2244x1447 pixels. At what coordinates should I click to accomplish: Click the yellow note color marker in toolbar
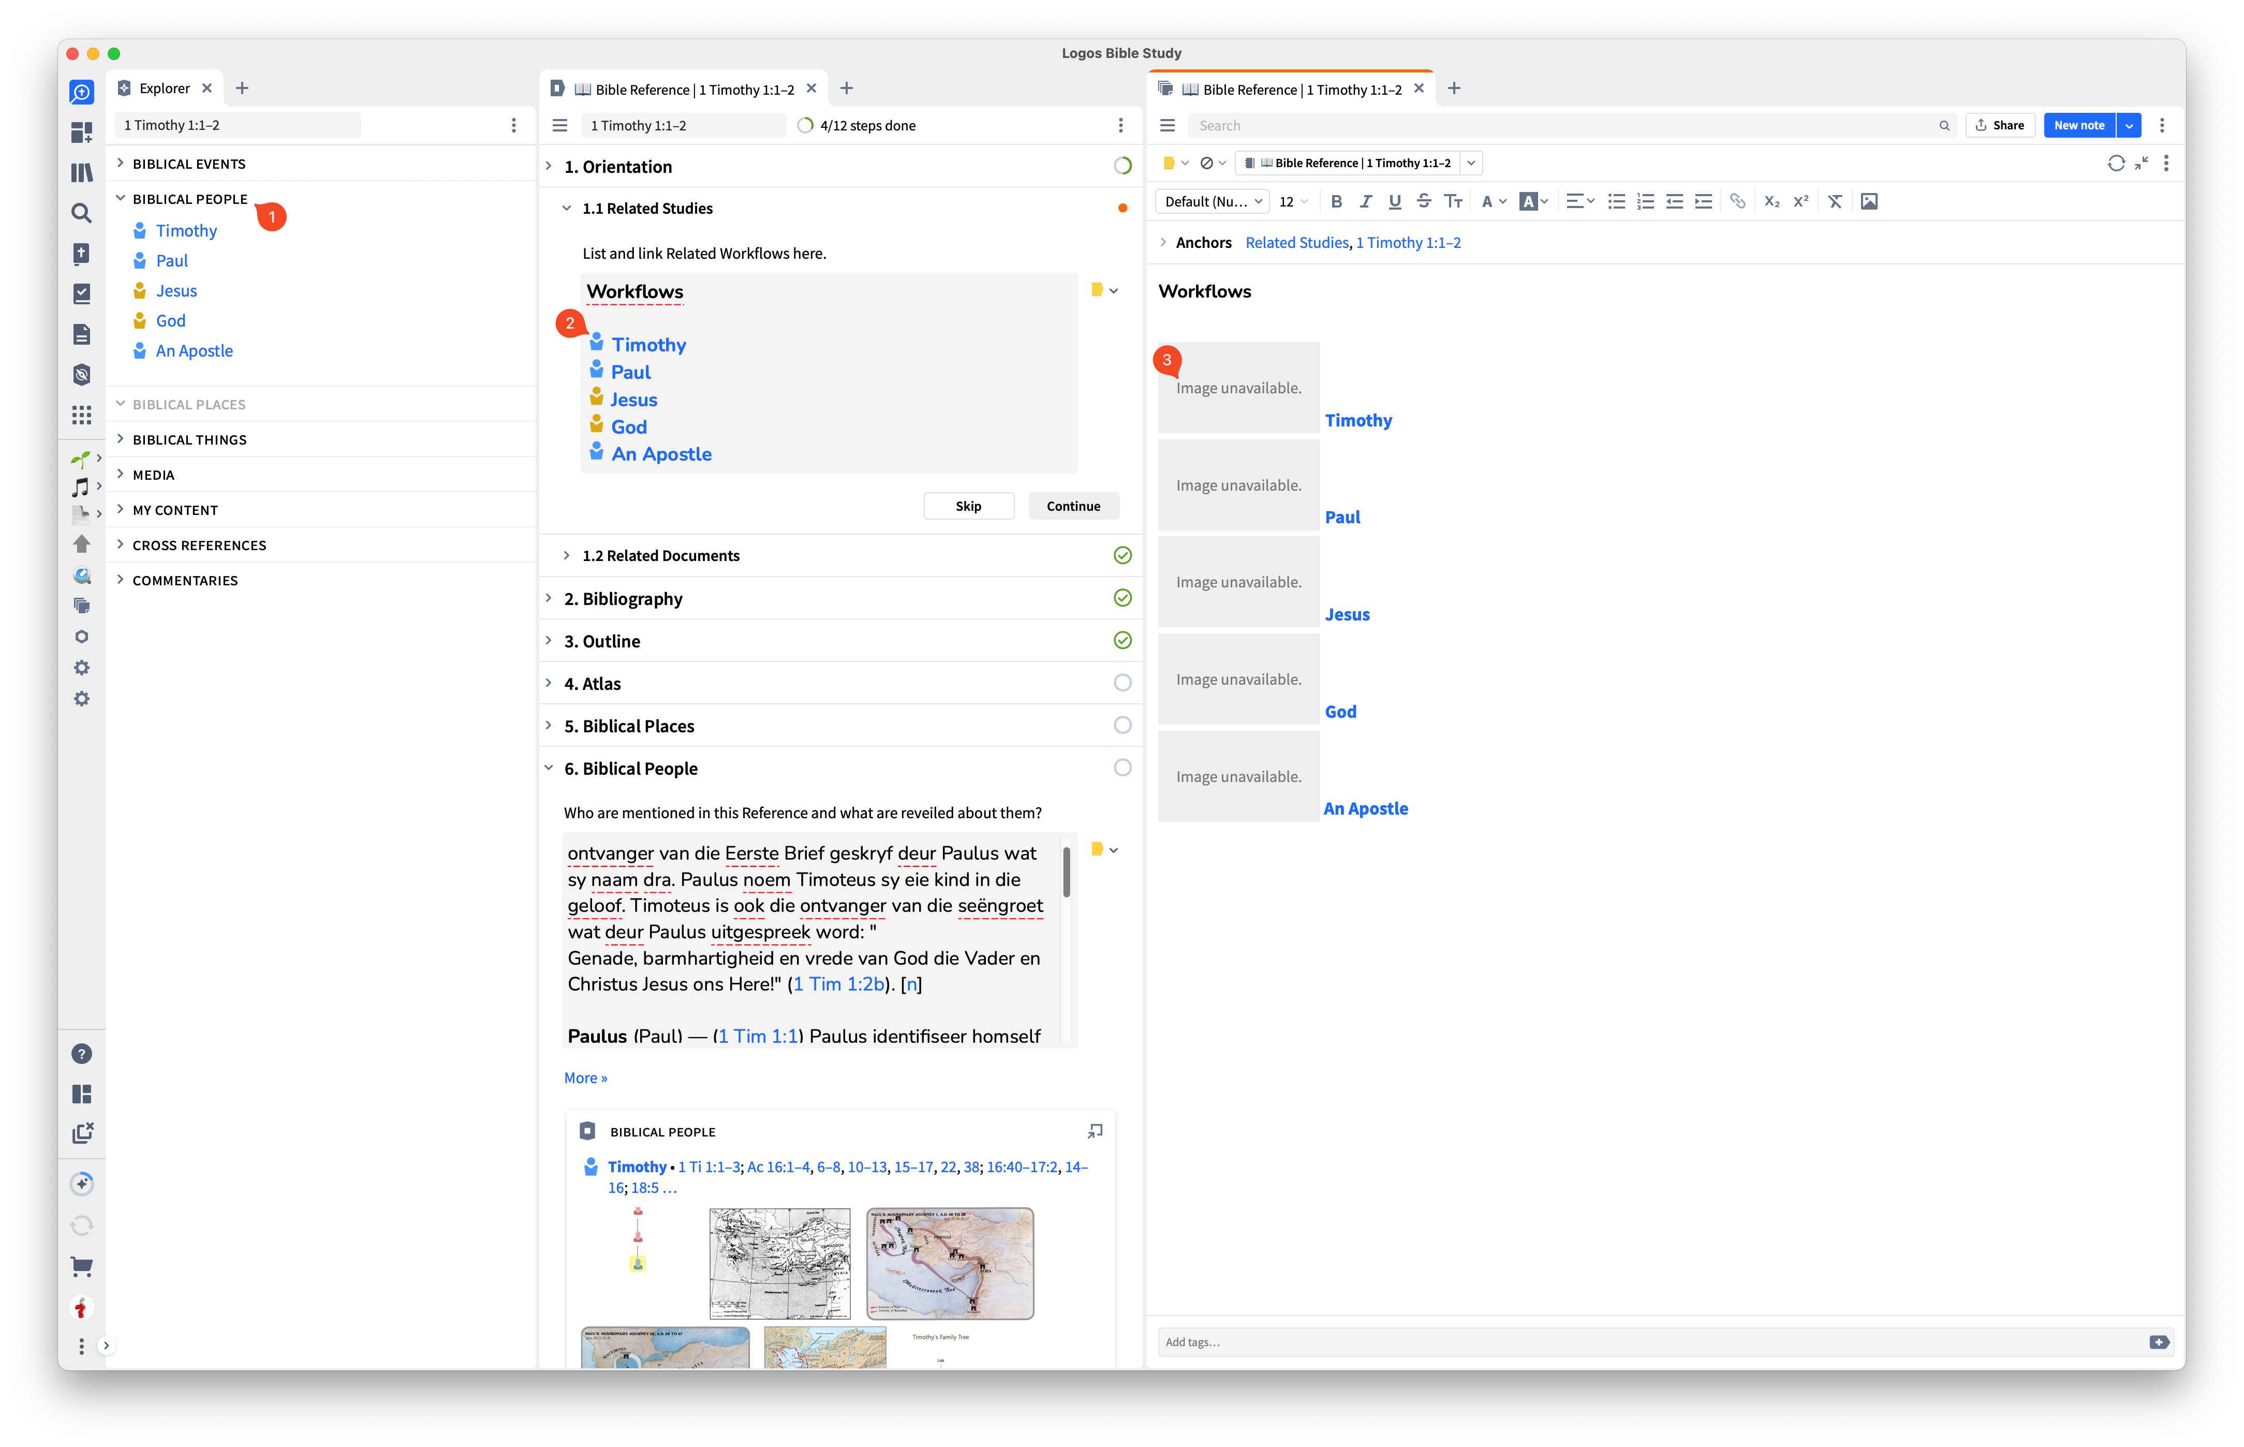click(x=1169, y=163)
